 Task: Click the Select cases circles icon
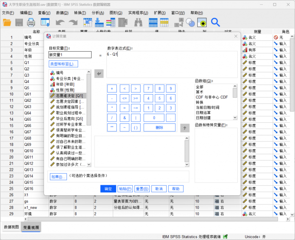(190, 23)
